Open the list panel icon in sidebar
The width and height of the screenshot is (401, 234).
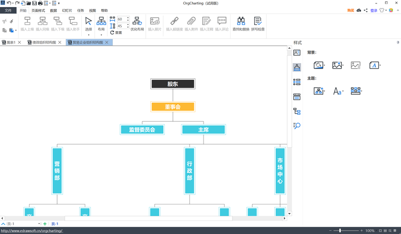coord(297,82)
